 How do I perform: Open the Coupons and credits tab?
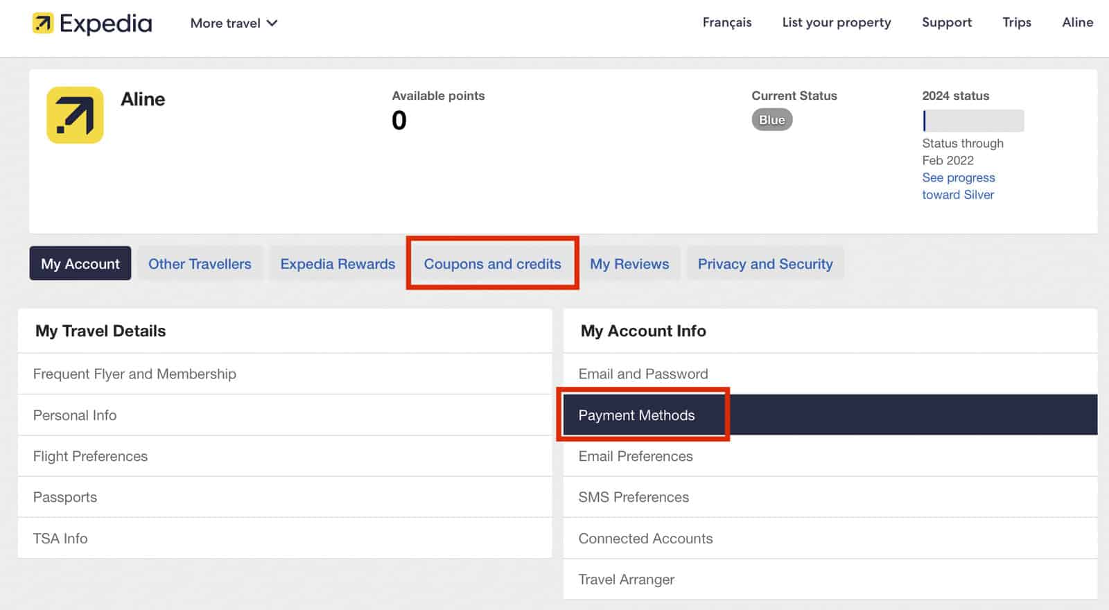point(492,264)
